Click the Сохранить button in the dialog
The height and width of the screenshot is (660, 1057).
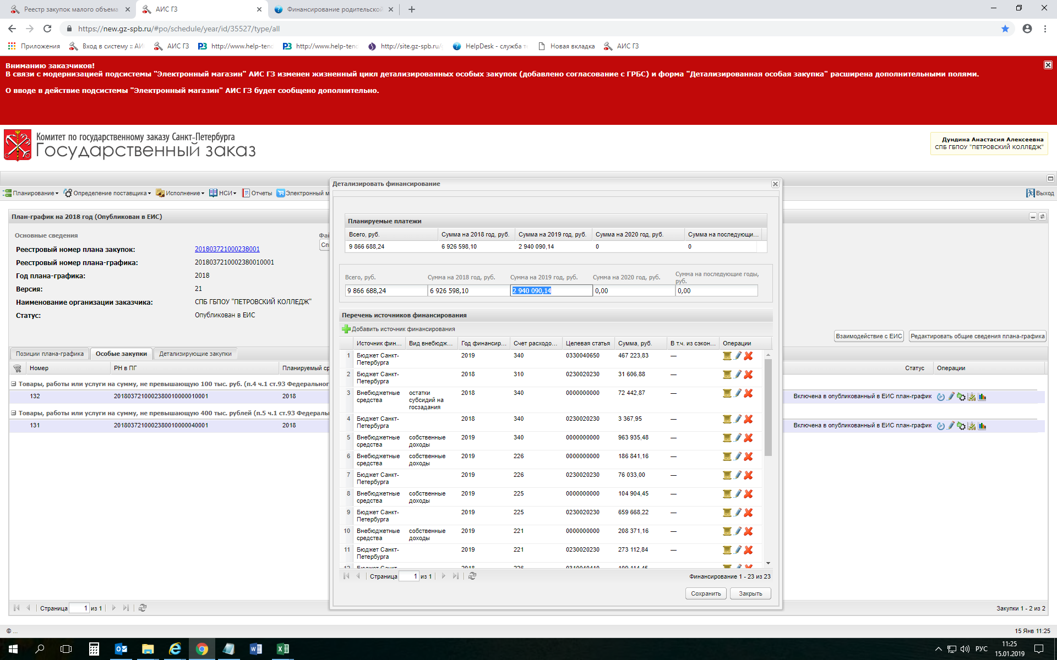click(x=705, y=593)
